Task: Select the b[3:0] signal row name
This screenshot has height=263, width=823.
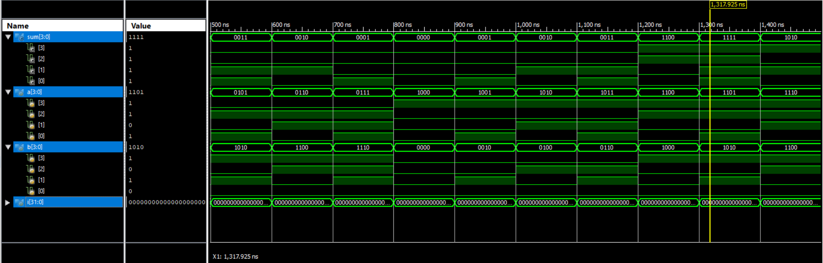Action: point(35,147)
